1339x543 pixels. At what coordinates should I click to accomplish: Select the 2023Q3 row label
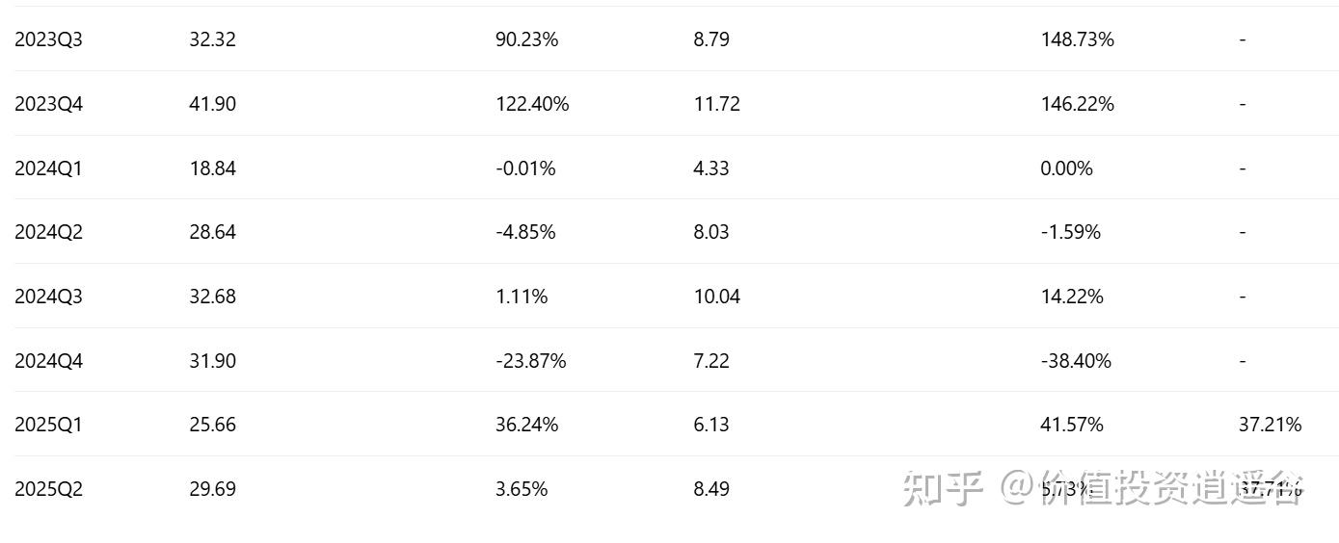pos(48,39)
